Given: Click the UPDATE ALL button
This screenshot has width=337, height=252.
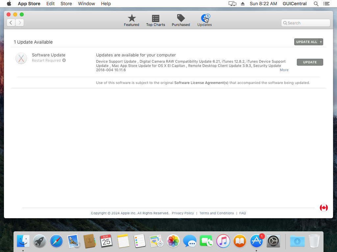Looking at the screenshot, I should coord(306,42).
